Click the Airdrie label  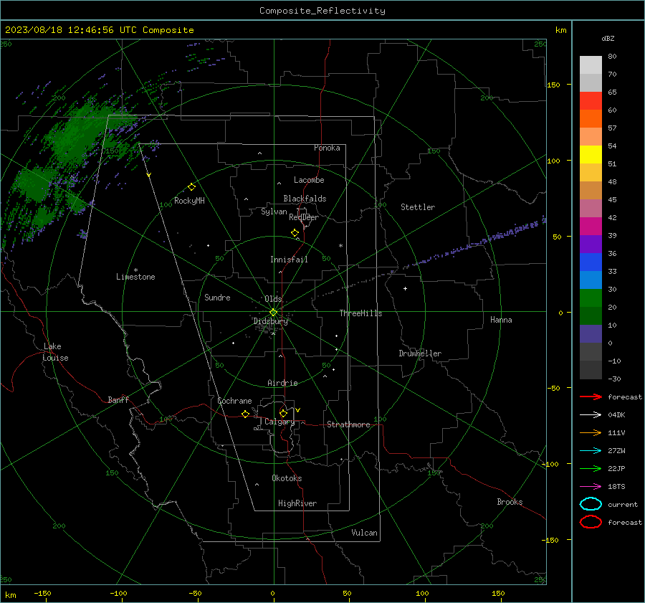[x=282, y=383]
